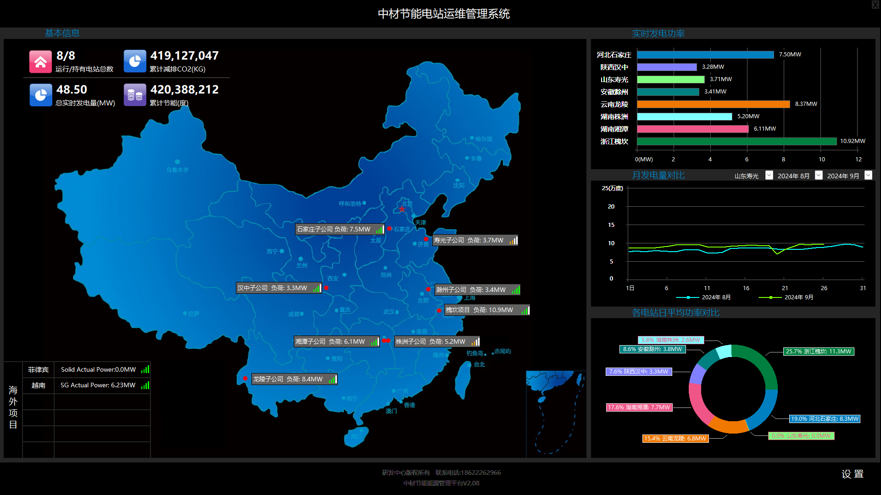881x495 pixels.
Task: Click signal bars icon on 株洲子公司 label
Action: click(475, 341)
